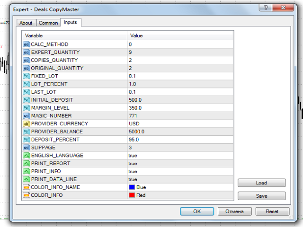Click the integer icon next to SLIPPAGE
The width and height of the screenshot is (303, 227).
pos(27,147)
